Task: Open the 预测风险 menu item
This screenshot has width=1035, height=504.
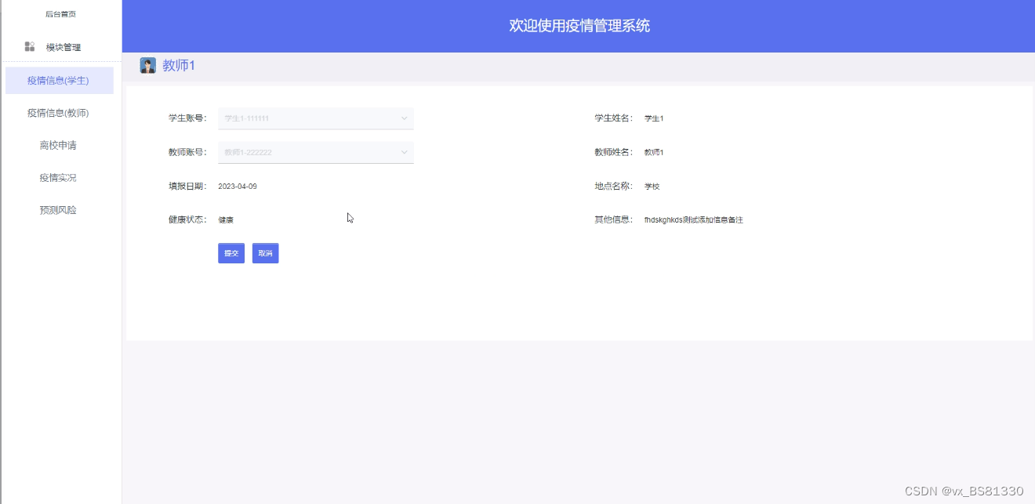Action: [x=59, y=210]
